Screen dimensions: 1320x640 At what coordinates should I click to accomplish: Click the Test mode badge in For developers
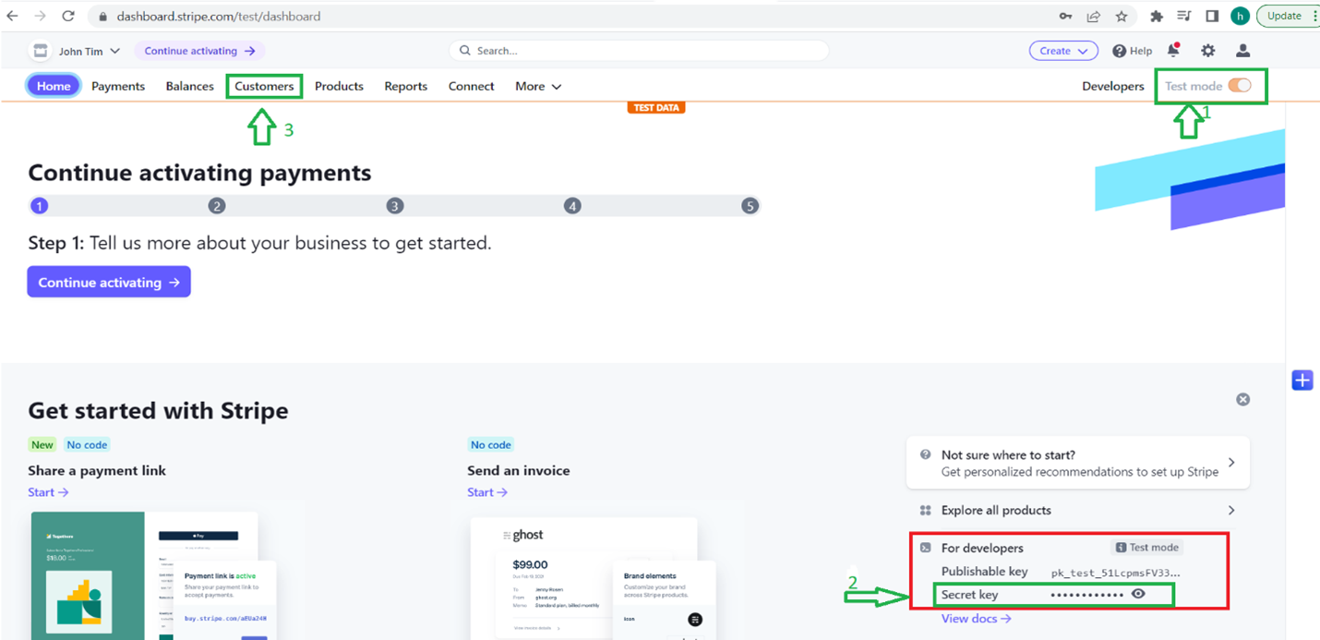pos(1147,548)
